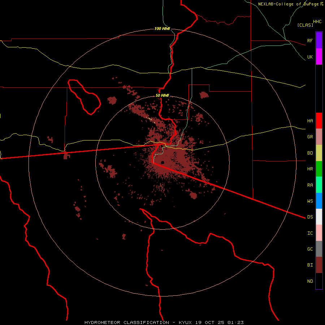
Task: Click the HYDROMETEOR CLASSIFICATION title text
Action: 127,322
